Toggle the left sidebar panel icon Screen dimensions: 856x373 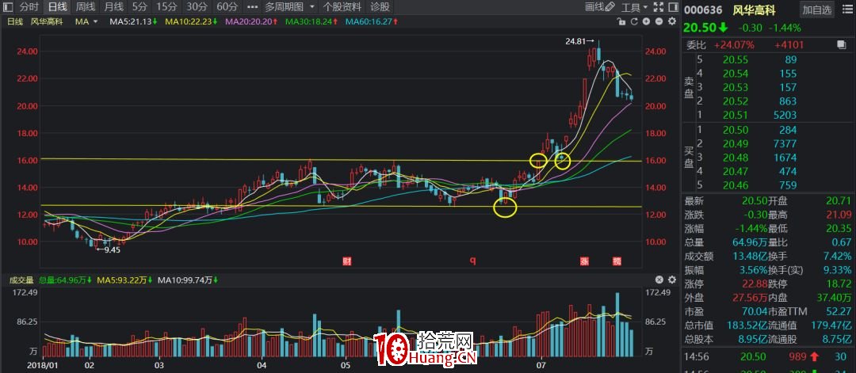coord(8,7)
